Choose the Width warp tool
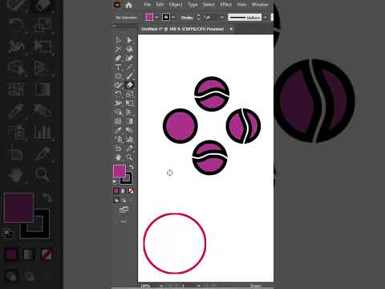Screen dimensions: 385x289 119,104
